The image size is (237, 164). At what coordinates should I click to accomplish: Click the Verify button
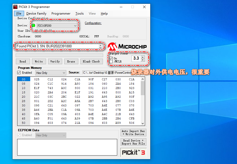tap(55, 61)
